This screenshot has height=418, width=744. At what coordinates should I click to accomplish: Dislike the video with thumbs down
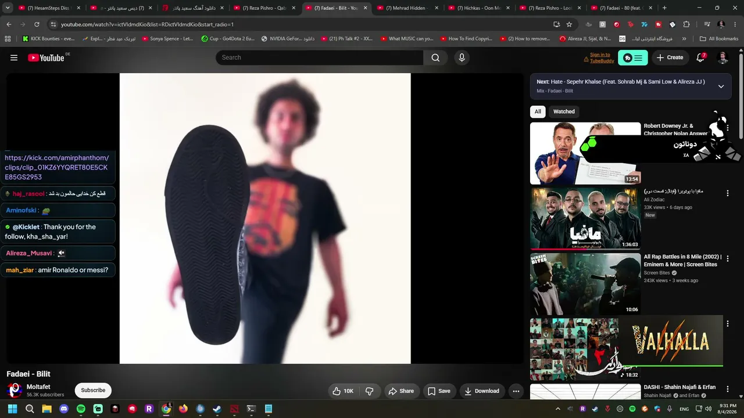pyautogui.click(x=370, y=391)
